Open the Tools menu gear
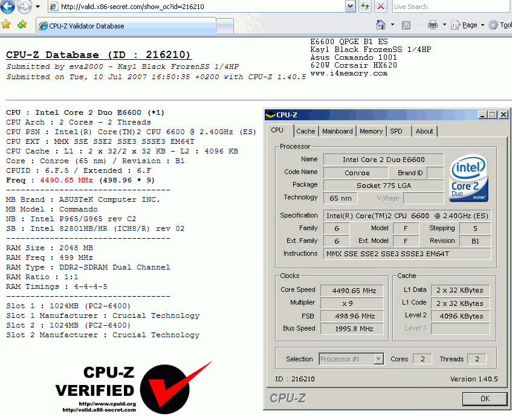Viewport: 512px width, 417px height. pos(500,25)
